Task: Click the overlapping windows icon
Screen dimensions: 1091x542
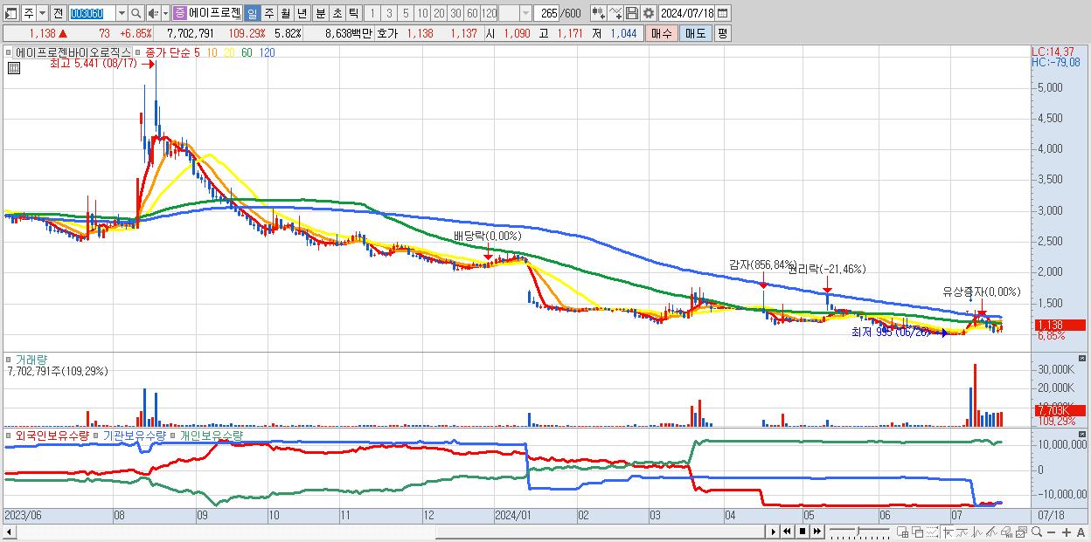Action: coord(917,532)
